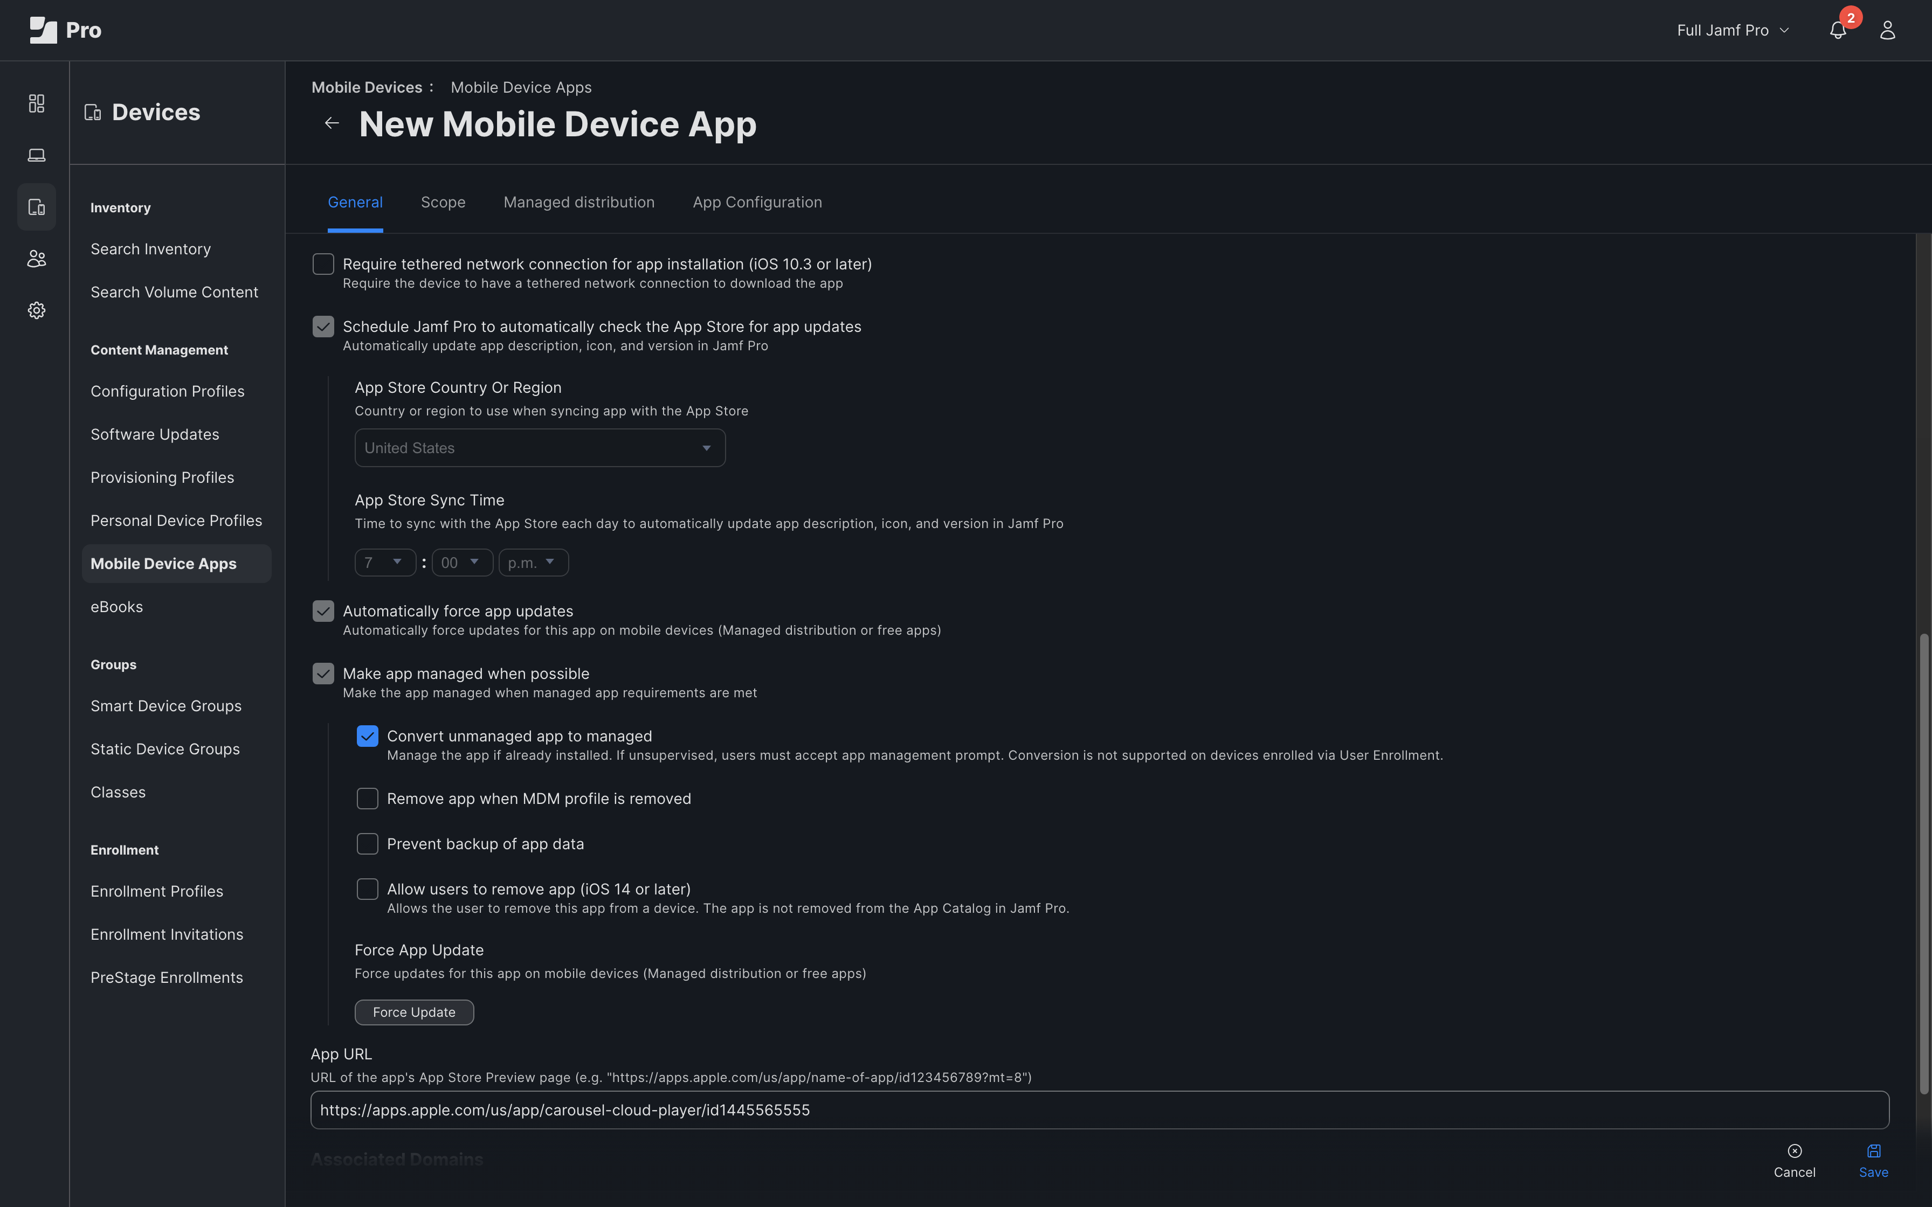
Task: Toggle Make app managed when possible checkbox
Action: tap(323, 674)
